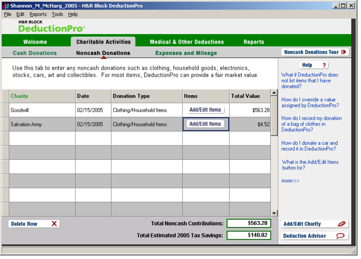
Task: Switch to the Welcome tab
Action: point(35,42)
